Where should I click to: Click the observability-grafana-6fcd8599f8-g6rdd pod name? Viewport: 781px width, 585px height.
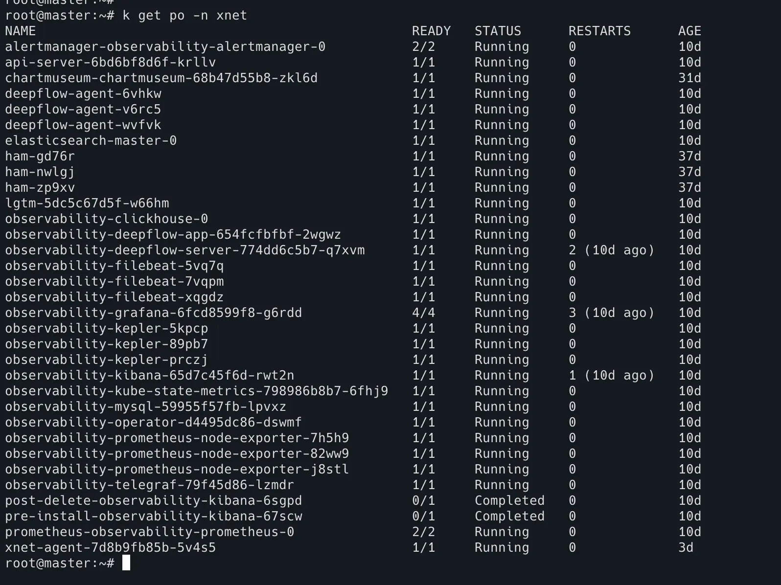(x=154, y=313)
